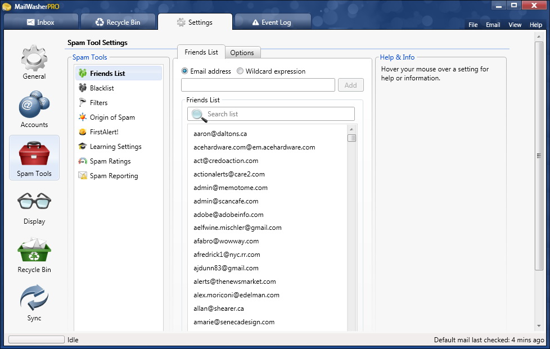The width and height of the screenshot is (550, 349).
Task: Open the General settings gear icon
Action: (x=34, y=58)
